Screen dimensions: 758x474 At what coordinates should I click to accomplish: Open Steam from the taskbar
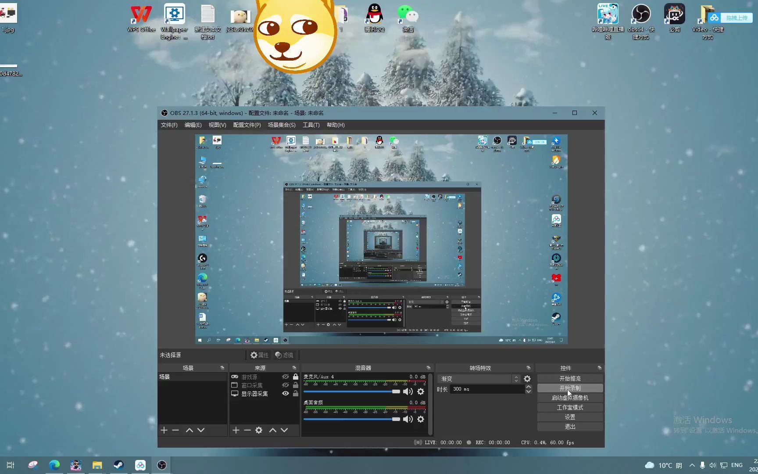[119, 465]
